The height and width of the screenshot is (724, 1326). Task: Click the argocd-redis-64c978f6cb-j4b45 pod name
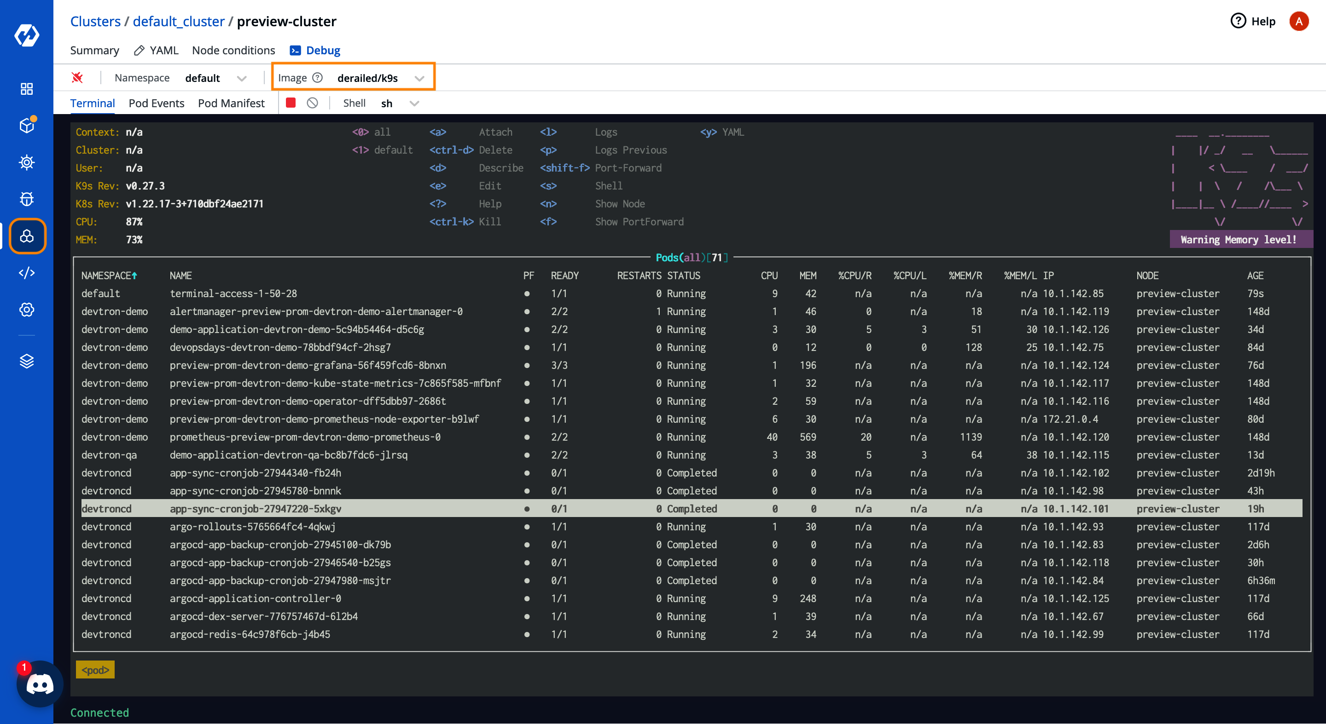tap(250, 634)
